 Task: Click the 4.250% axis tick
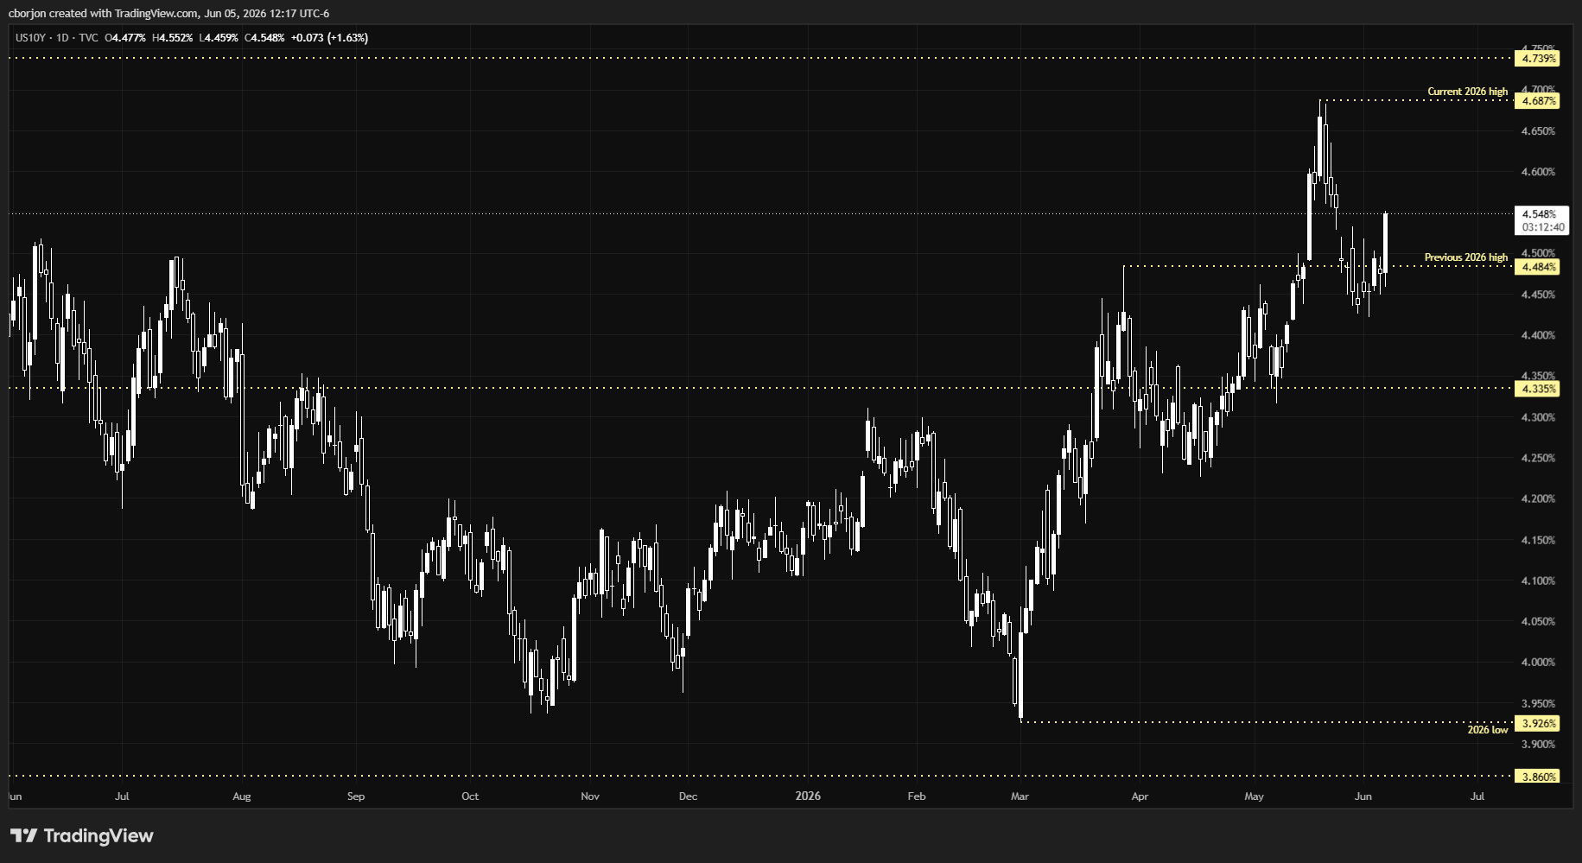click(1538, 458)
